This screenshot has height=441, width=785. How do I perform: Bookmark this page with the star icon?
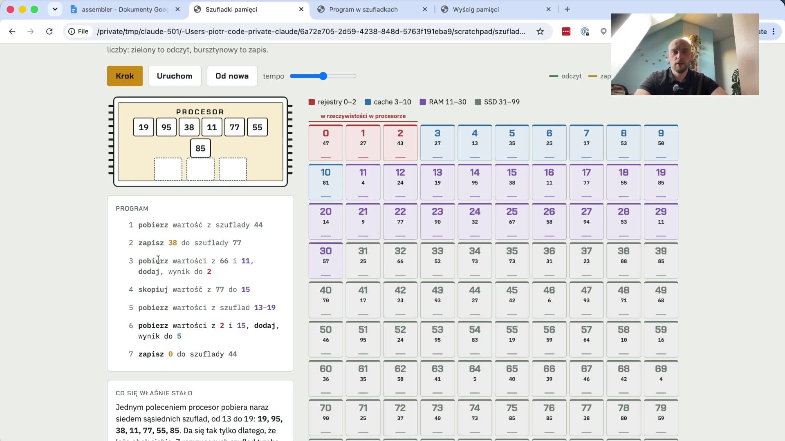(x=540, y=31)
